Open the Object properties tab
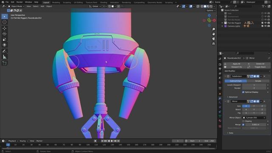This screenshot has height=153, width=272. coord(220,94)
